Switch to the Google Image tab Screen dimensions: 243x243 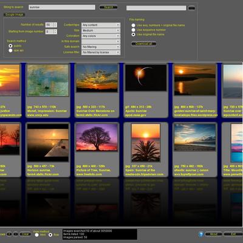coord(14,15)
